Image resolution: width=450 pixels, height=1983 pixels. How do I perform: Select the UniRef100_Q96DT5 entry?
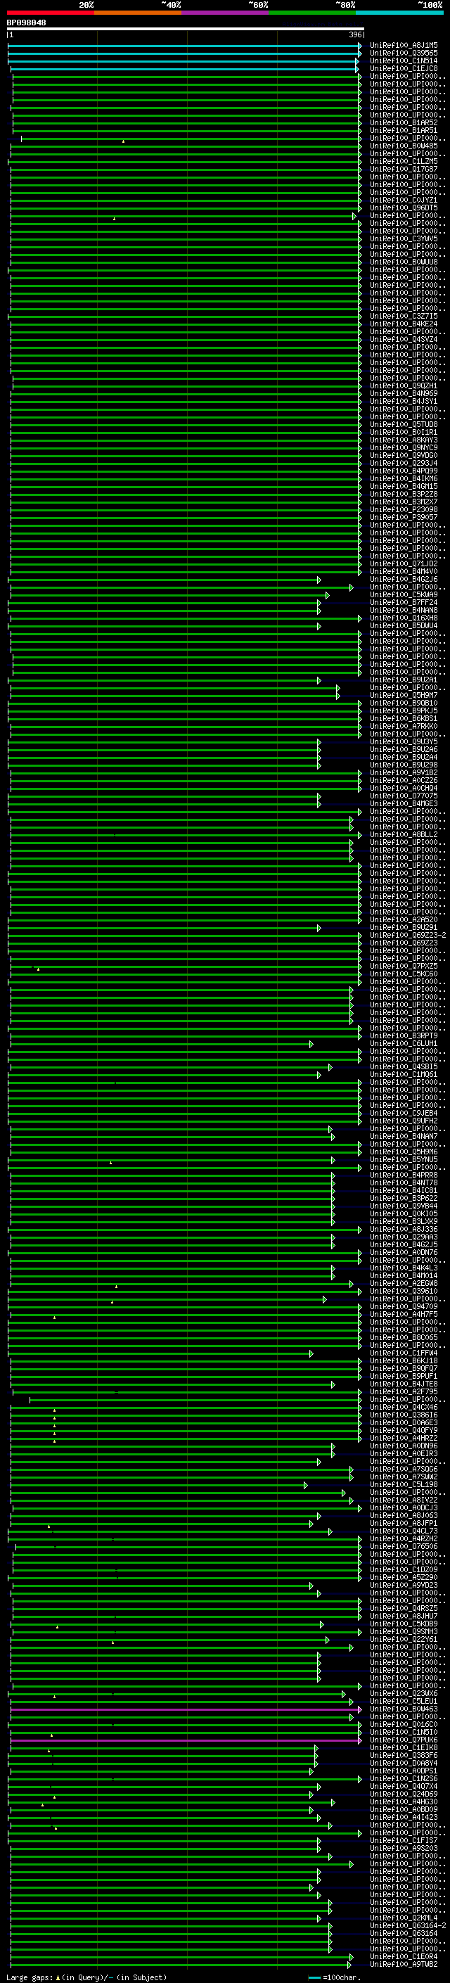pos(404,208)
